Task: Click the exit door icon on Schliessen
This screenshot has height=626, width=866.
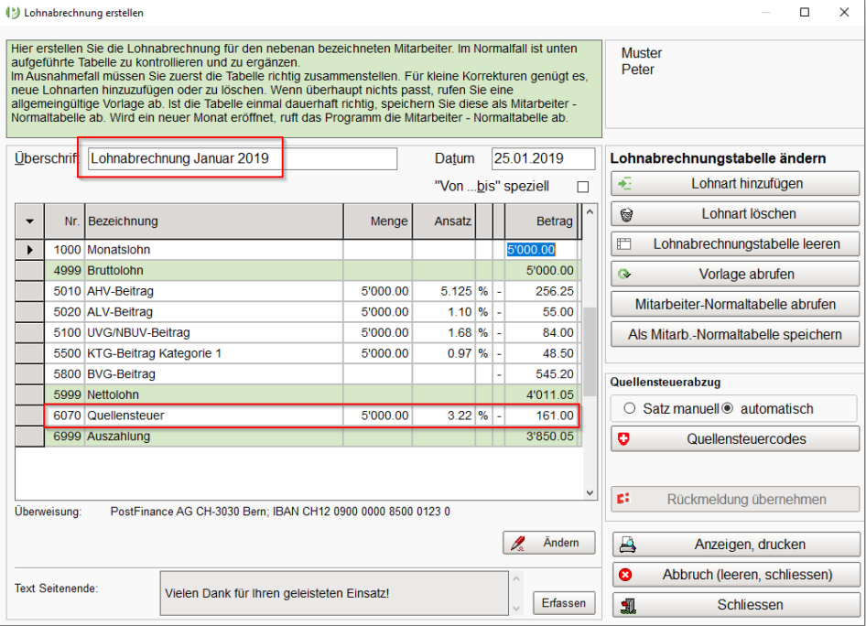Action: pos(629,606)
